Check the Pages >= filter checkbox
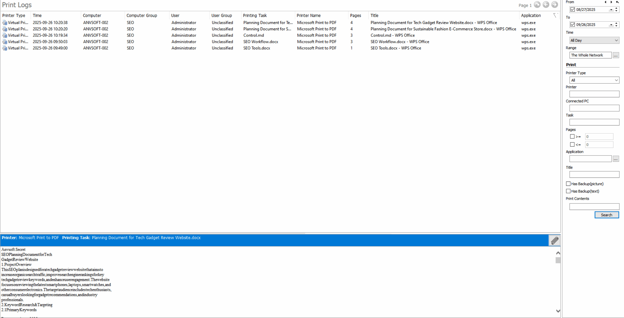 point(572,136)
